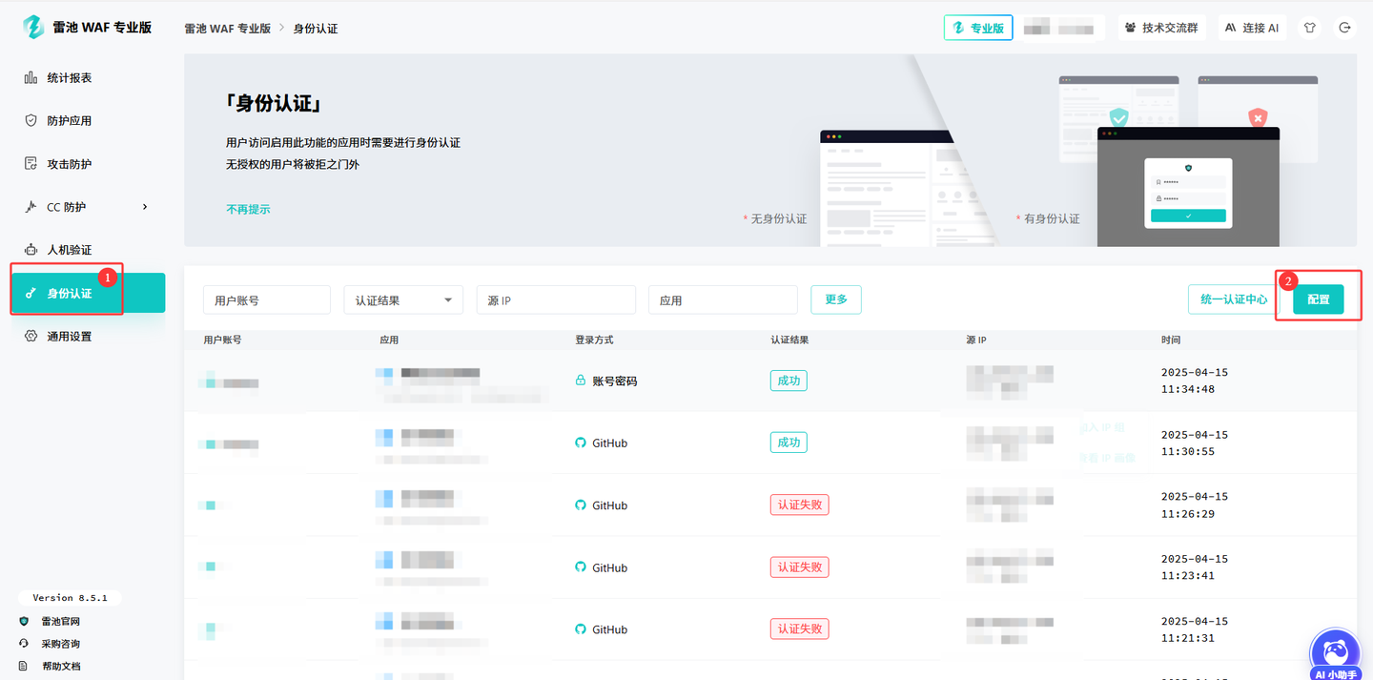
Task: Open the 技术交流群 button
Action: point(1162,28)
